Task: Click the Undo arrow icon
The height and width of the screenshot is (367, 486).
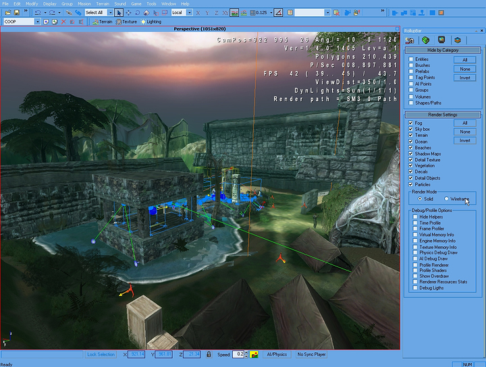Action: [36, 12]
